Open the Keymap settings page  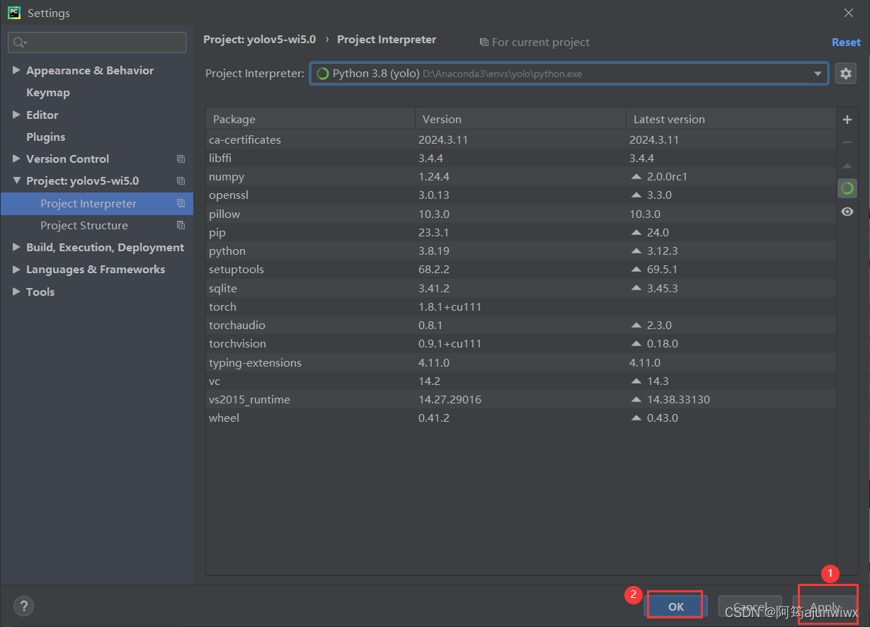pos(48,93)
